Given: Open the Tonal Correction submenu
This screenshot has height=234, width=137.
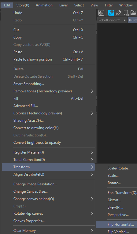Looking at the screenshot, I should [48, 160].
